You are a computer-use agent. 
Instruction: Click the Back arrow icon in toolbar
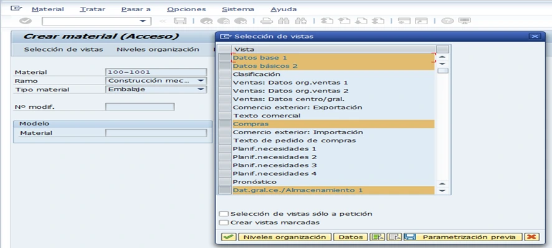coord(206,21)
